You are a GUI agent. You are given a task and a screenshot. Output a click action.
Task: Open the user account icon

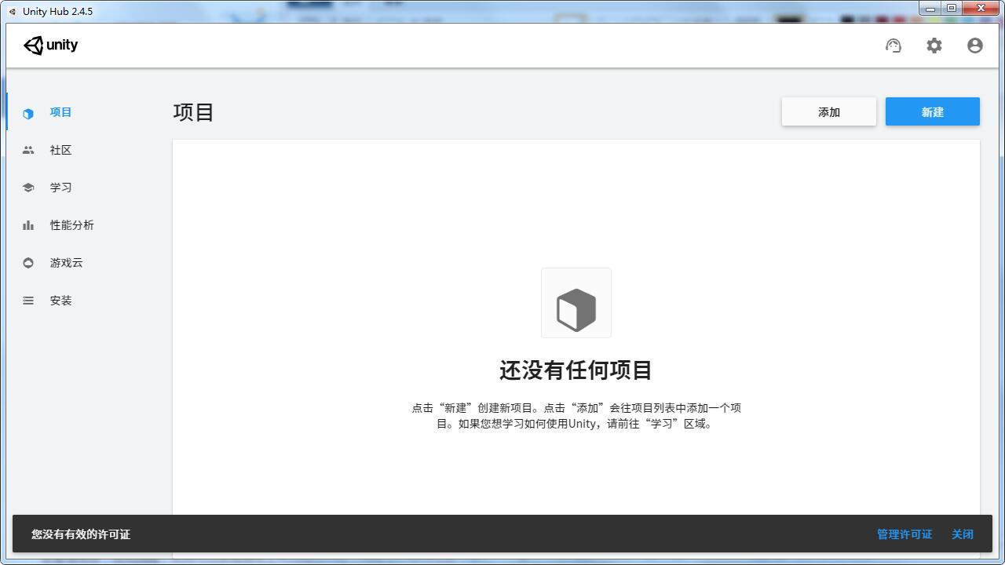[975, 46]
